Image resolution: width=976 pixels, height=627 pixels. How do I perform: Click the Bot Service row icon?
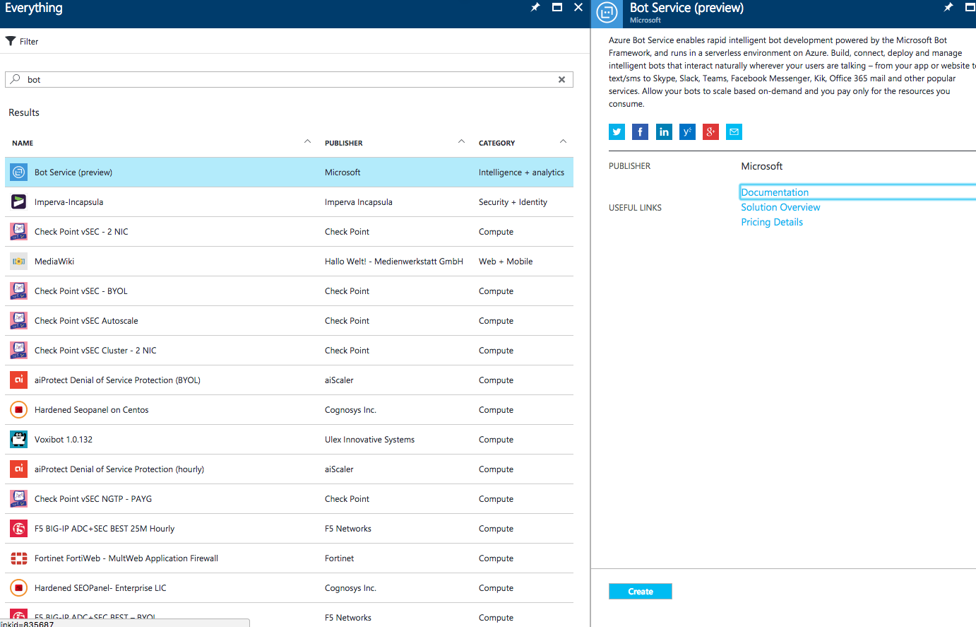pos(19,172)
